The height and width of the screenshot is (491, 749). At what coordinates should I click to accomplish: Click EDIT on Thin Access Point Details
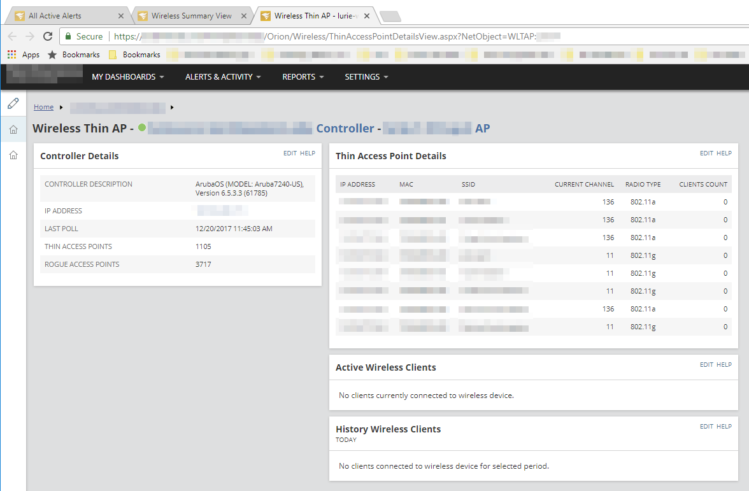click(706, 153)
